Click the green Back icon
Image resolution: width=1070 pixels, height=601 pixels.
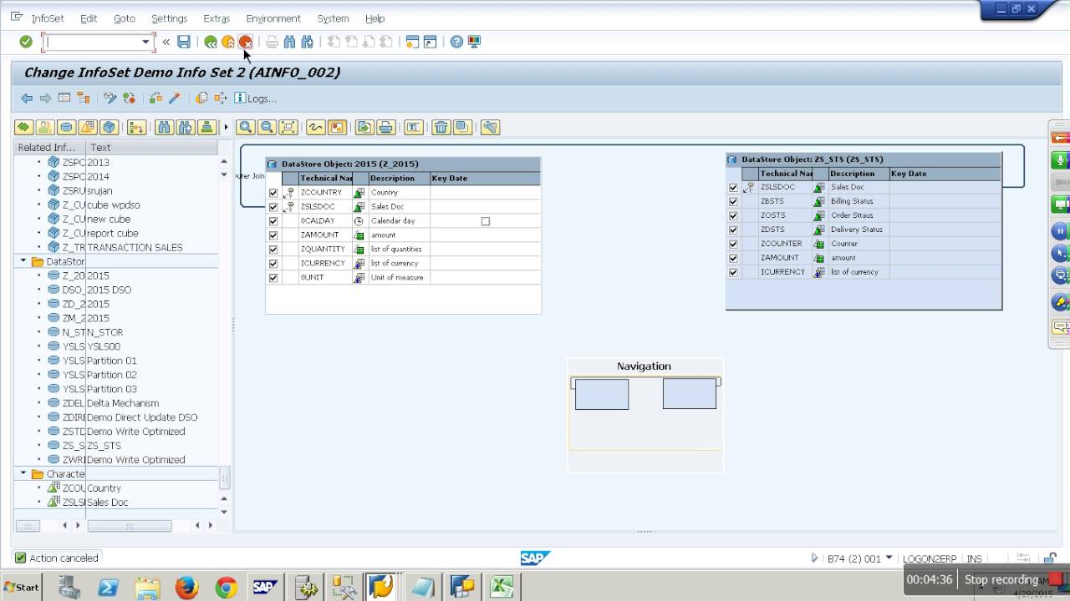pyautogui.click(x=211, y=42)
